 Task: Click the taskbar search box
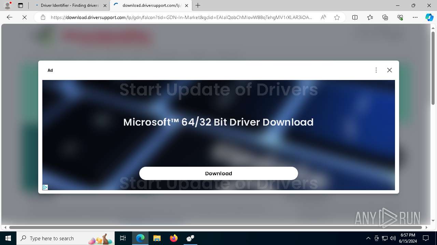click(x=66, y=238)
